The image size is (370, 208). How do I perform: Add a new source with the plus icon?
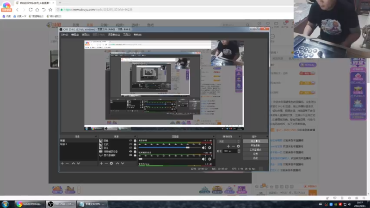coord(101,163)
